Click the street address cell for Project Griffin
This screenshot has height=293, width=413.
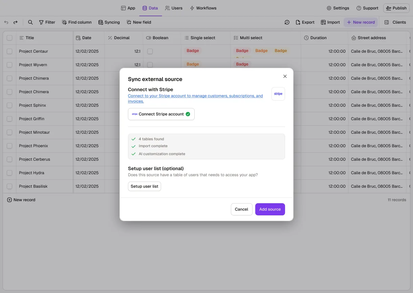[377, 119]
